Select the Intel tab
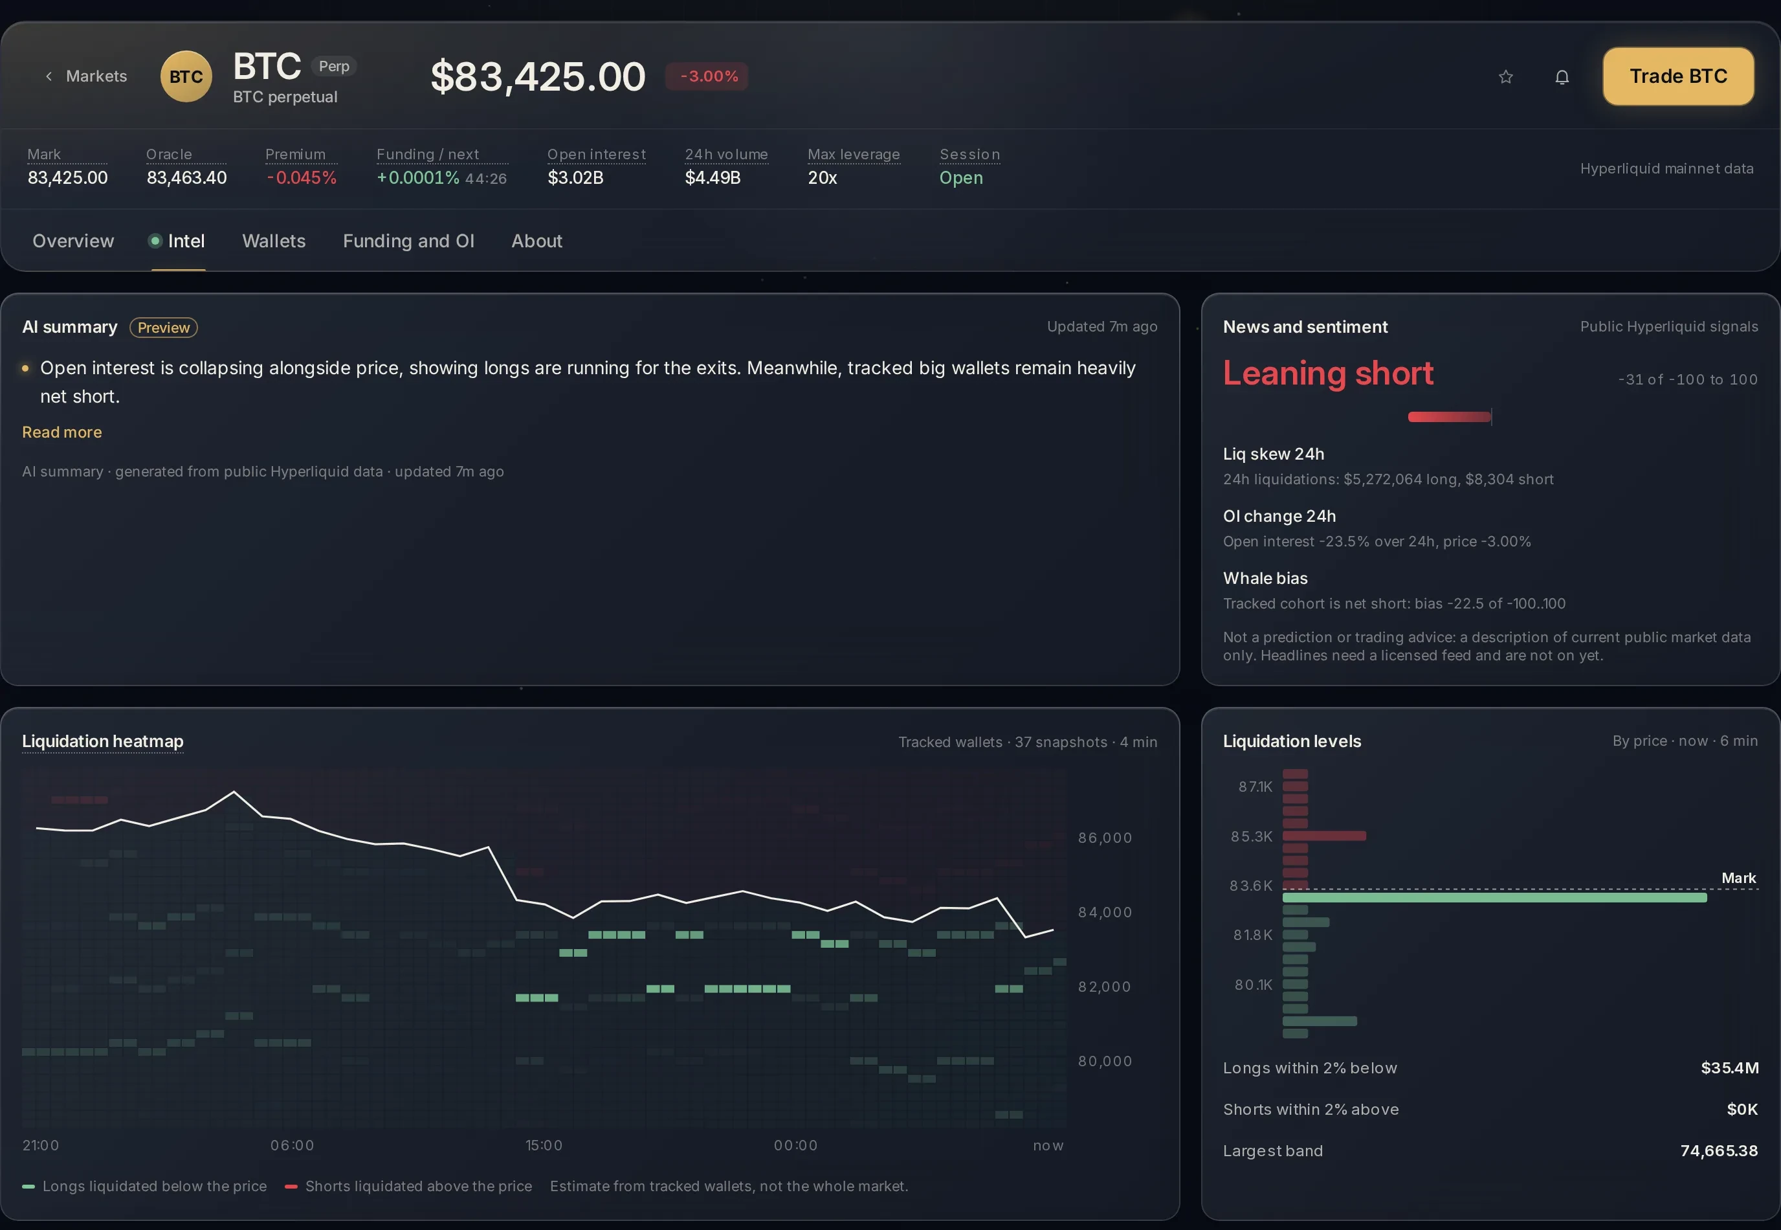 click(177, 241)
